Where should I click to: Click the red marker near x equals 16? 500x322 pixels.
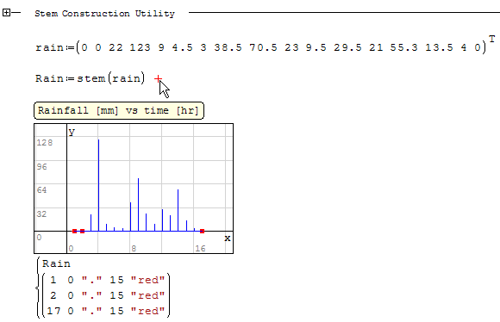(x=202, y=231)
